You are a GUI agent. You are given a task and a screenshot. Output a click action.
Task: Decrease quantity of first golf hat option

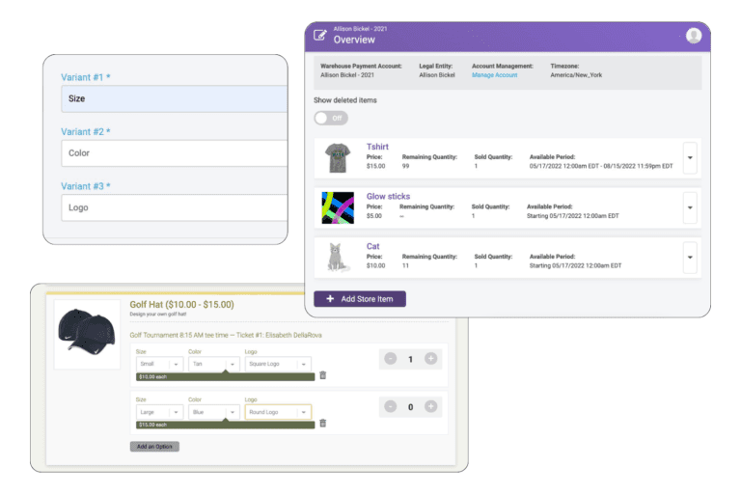click(390, 359)
